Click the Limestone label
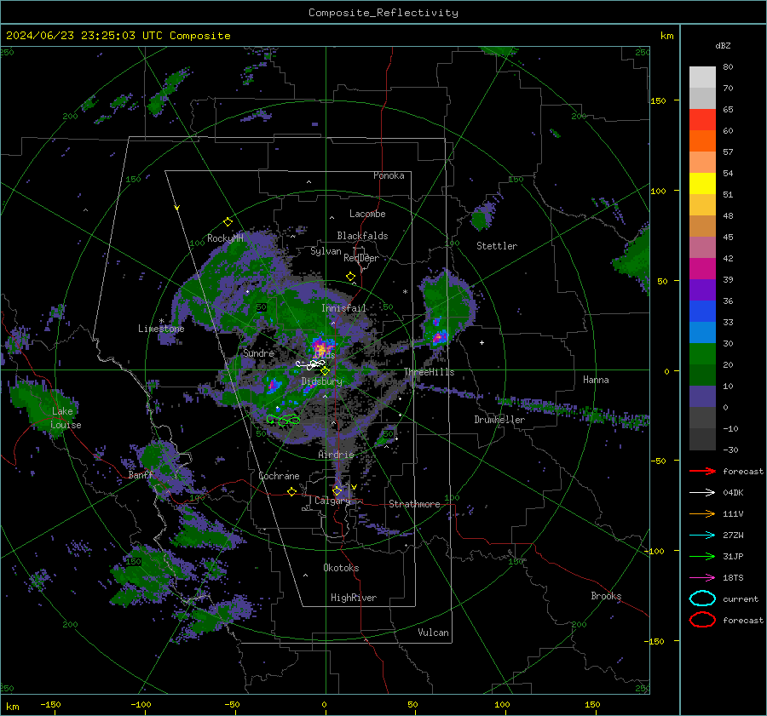 point(161,329)
